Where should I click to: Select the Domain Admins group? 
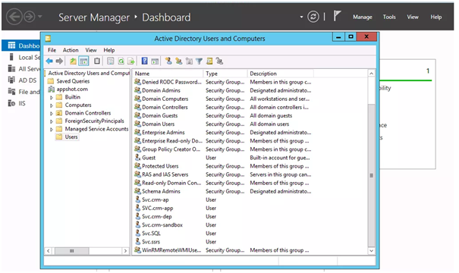coord(161,90)
